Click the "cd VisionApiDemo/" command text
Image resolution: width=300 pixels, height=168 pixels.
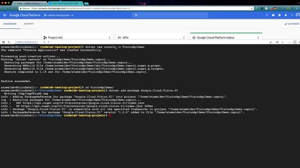coord(99,87)
